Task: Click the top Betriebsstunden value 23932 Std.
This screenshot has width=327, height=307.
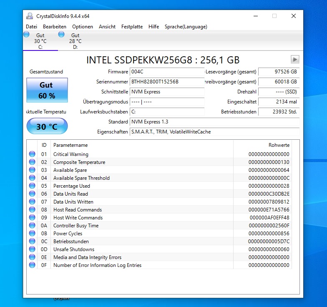Action: pos(279,112)
